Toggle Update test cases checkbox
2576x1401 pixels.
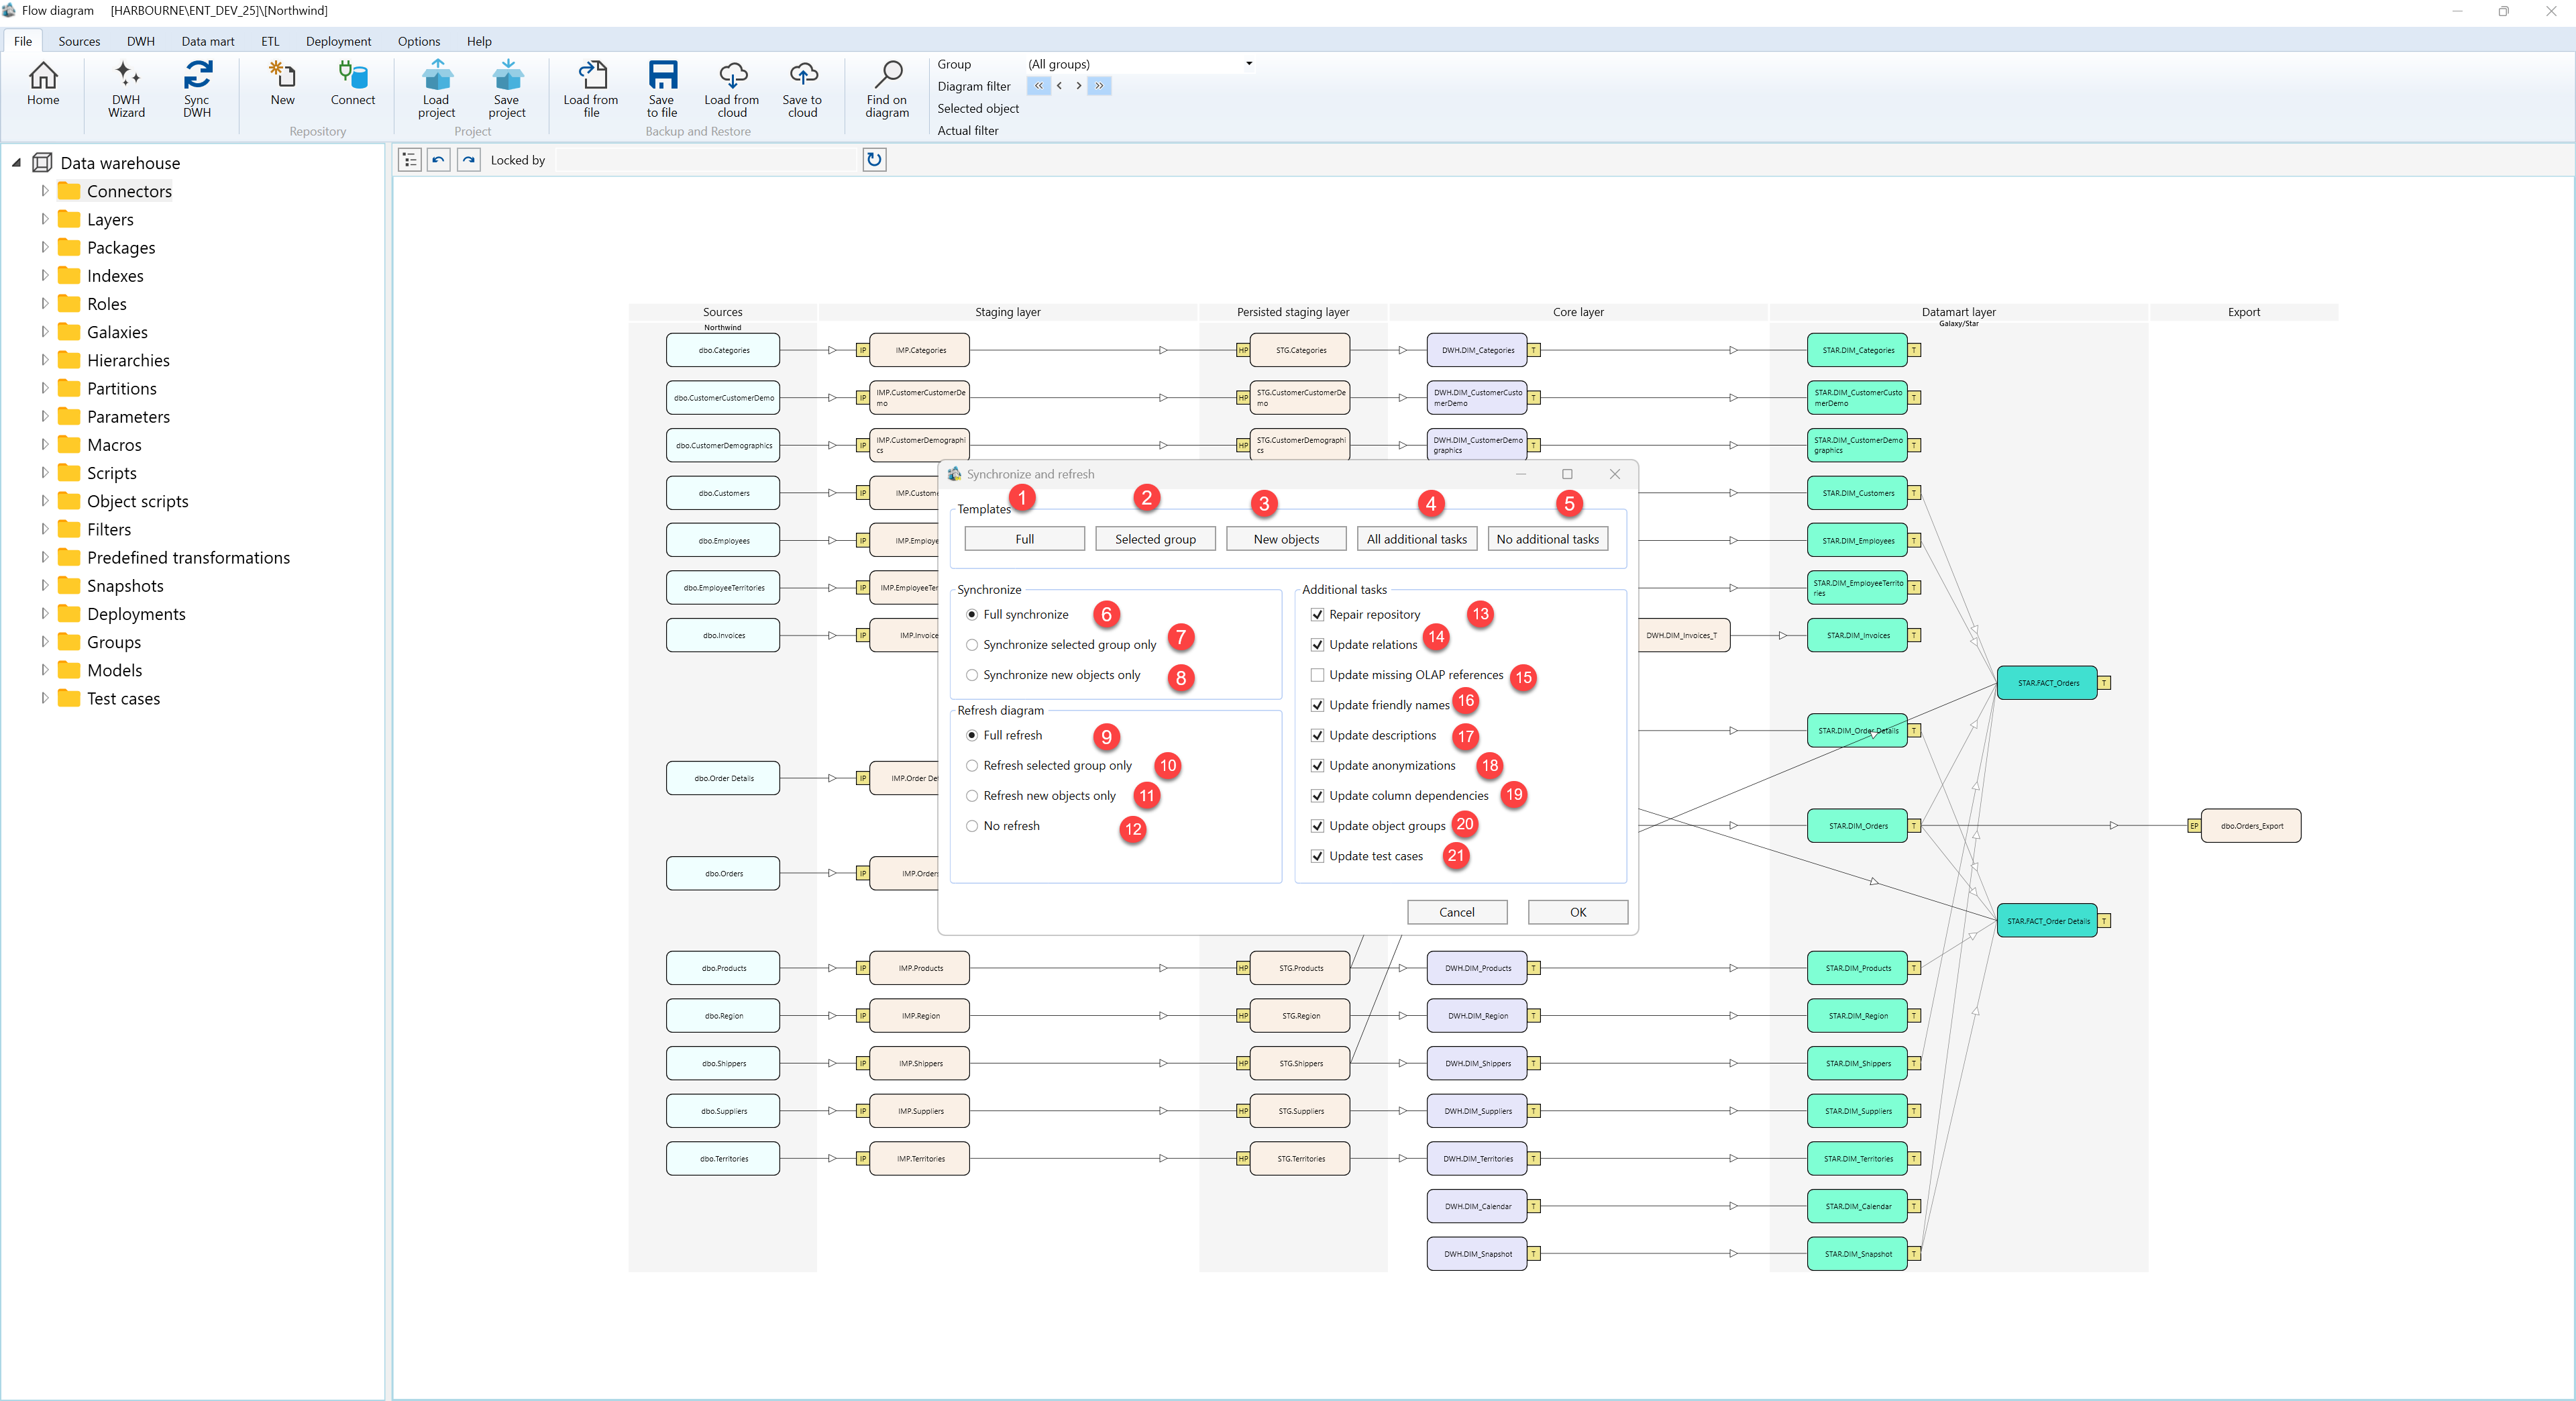[1317, 856]
